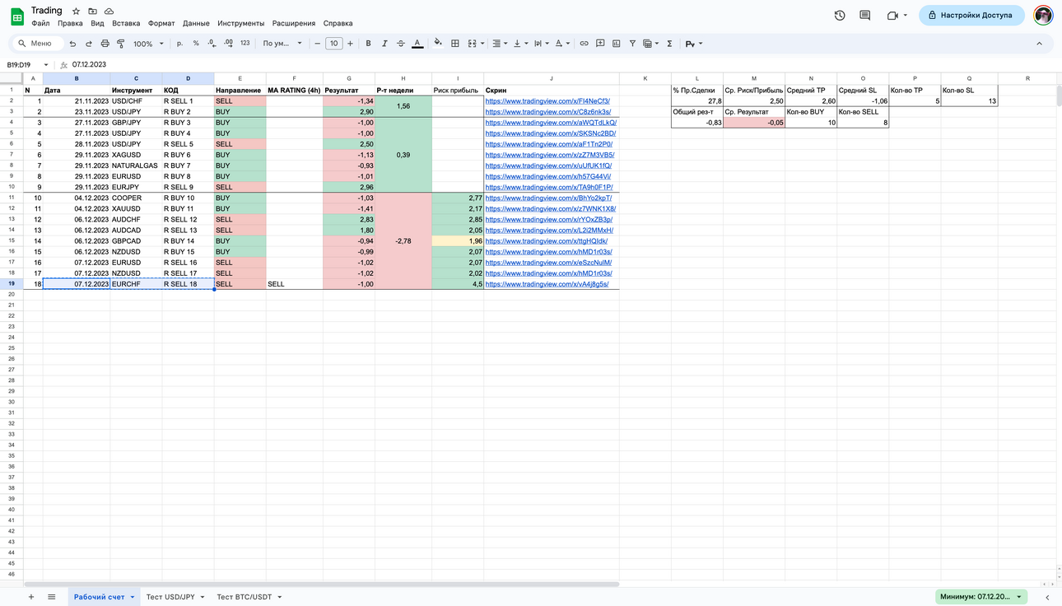Open borders options
The image size is (1062, 606).
(x=454, y=44)
